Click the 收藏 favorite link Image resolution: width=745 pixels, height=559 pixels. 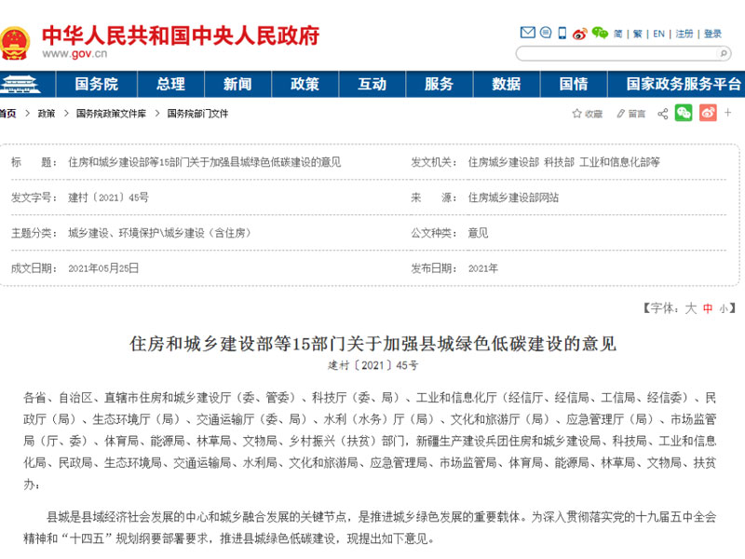pyautogui.click(x=587, y=114)
